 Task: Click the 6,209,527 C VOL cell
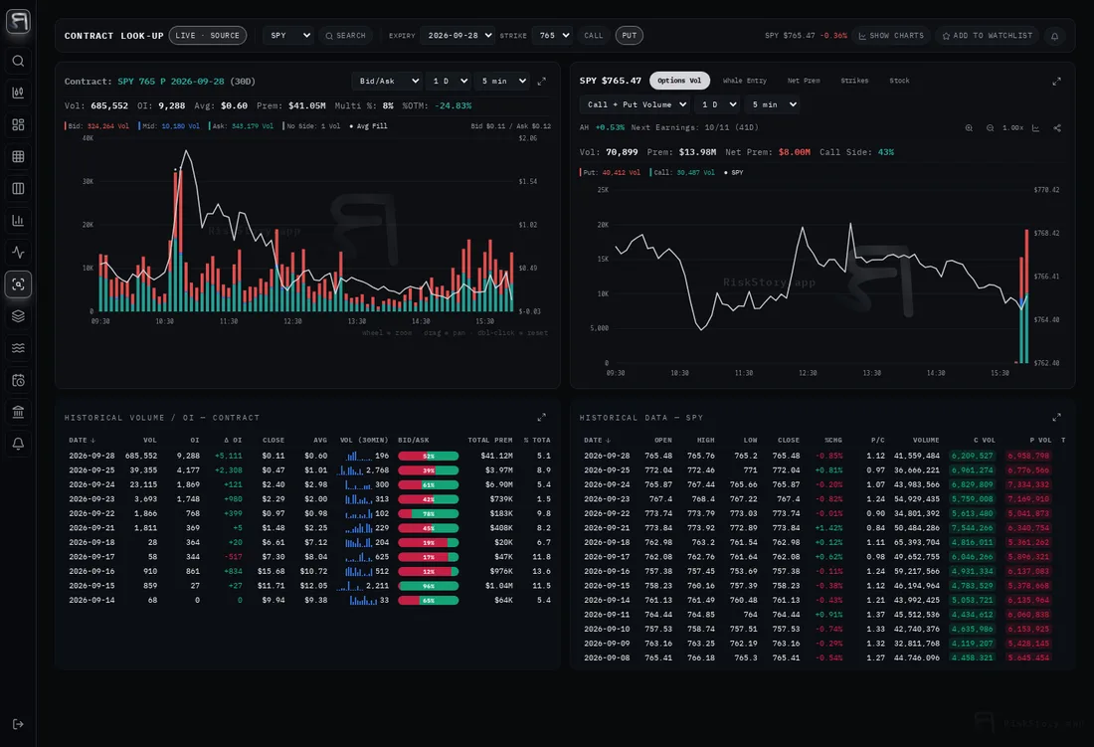point(972,457)
